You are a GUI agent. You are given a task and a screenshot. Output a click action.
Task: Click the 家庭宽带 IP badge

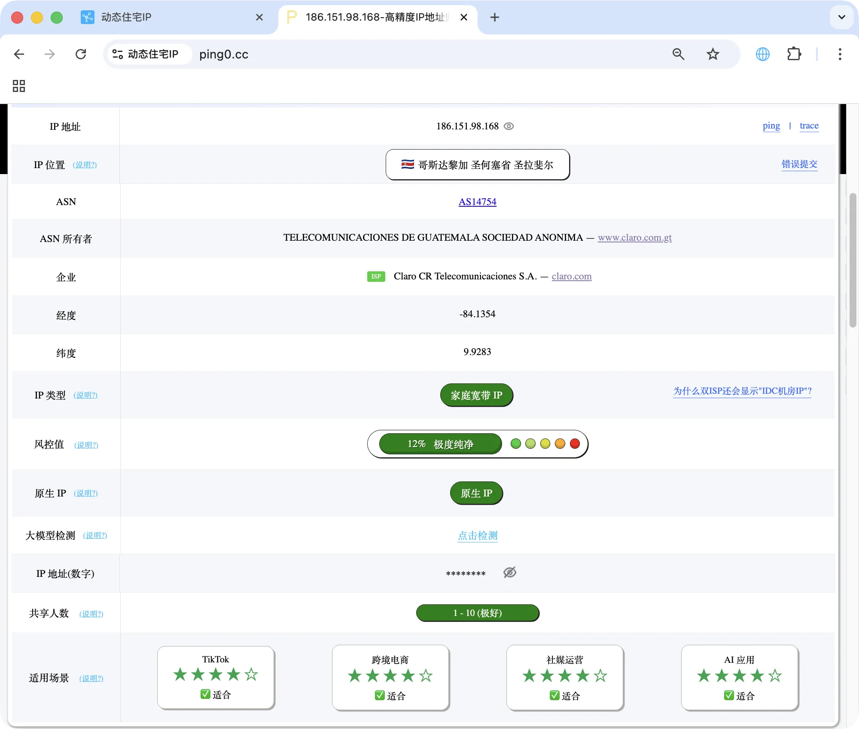pyautogui.click(x=476, y=395)
